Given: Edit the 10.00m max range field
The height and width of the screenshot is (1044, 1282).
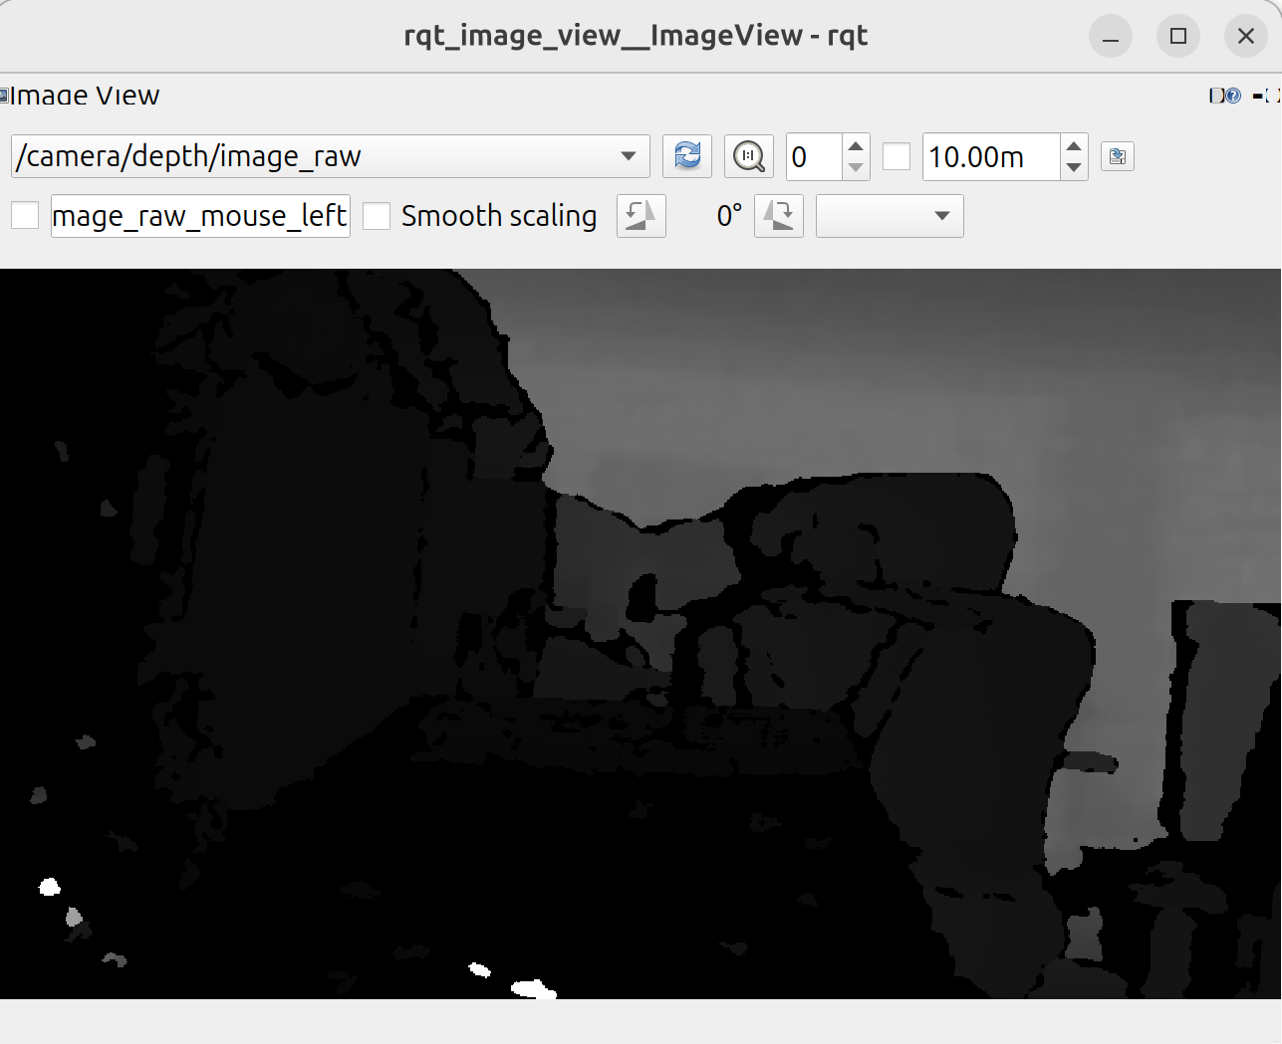Looking at the screenshot, I should click(x=991, y=156).
